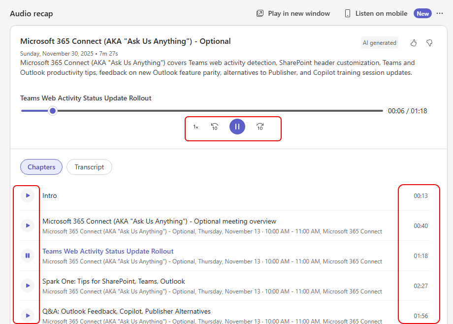The image size is (453, 324).
Task: Select the Chapters tab
Action: coord(41,167)
